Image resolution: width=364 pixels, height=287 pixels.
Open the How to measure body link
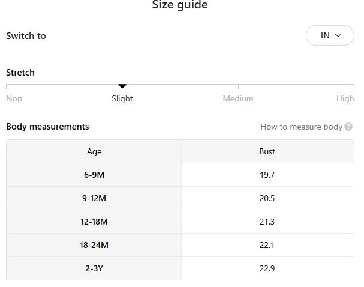(x=301, y=127)
